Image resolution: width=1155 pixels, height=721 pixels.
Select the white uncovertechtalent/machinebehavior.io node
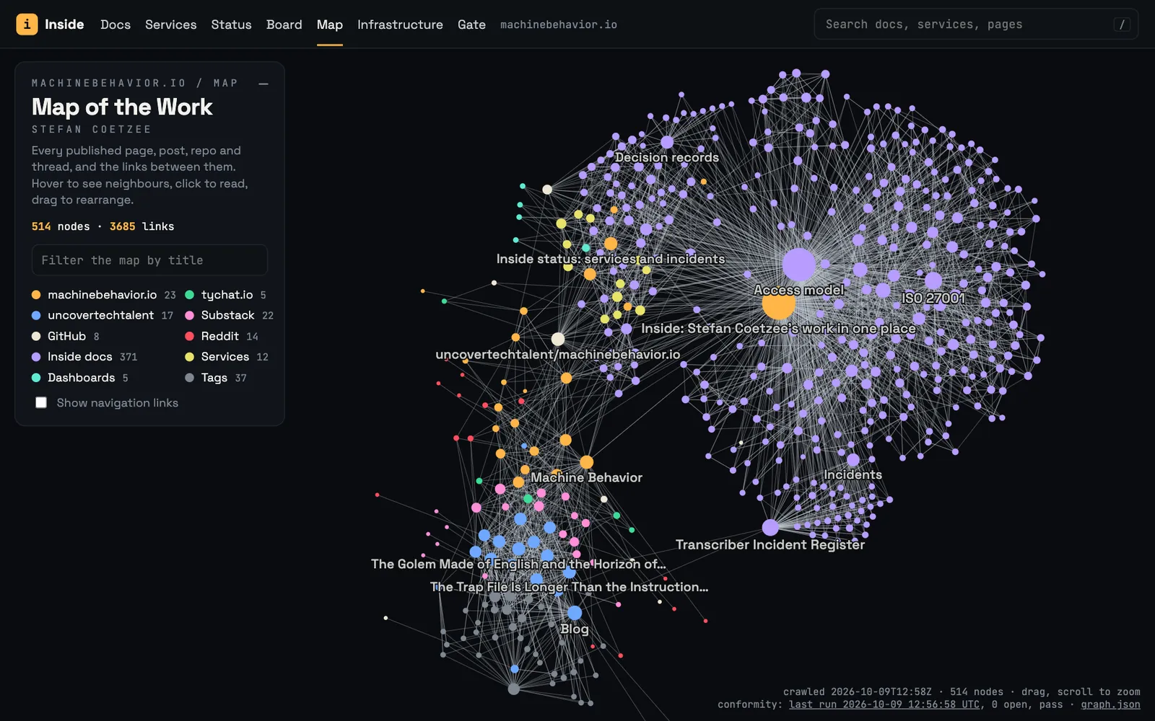(558, 339)
